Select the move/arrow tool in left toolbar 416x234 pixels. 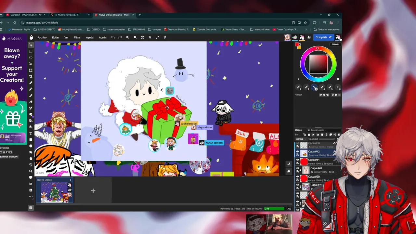(31, 45)
